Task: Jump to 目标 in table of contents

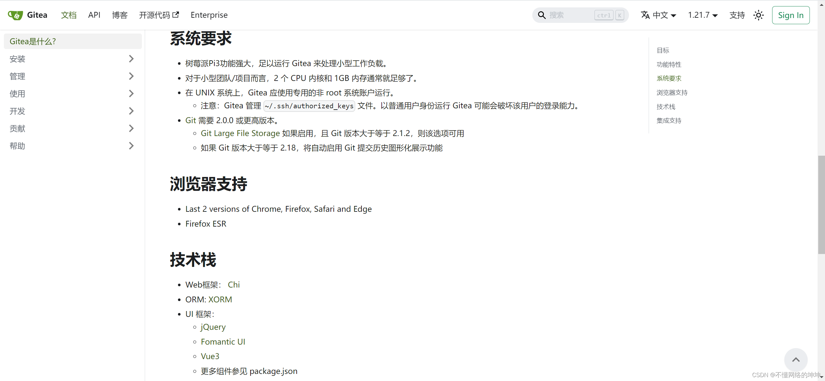Action: point(663,50)
